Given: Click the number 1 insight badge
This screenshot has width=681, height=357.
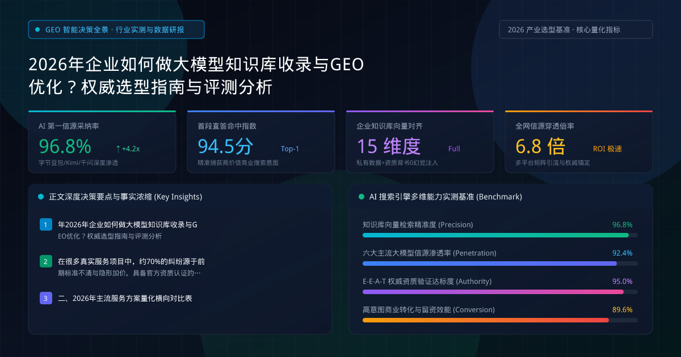Looking at the screenshot, I should [46, 225].
